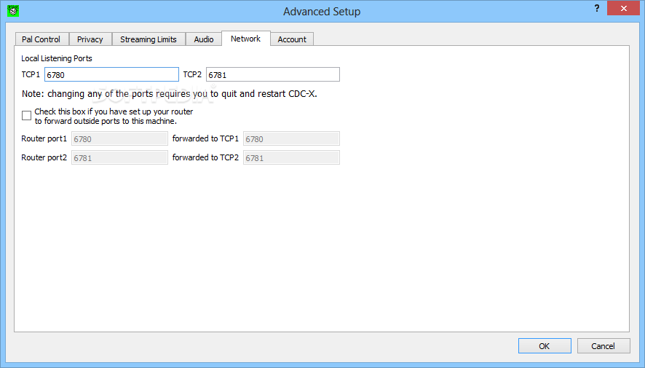The image size is (645, 368).
Task: Select the Network tab
Action: [x=245, y=39]
